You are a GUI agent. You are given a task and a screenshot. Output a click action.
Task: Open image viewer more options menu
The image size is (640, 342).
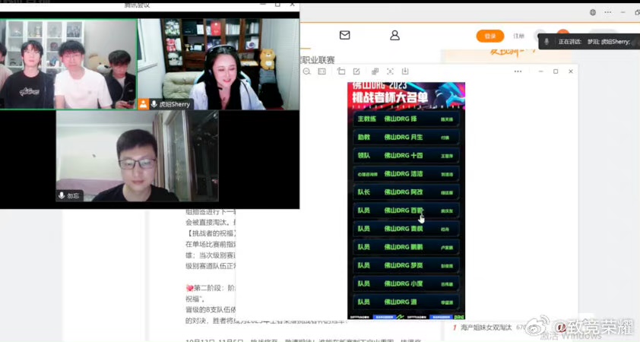(518, 71)
